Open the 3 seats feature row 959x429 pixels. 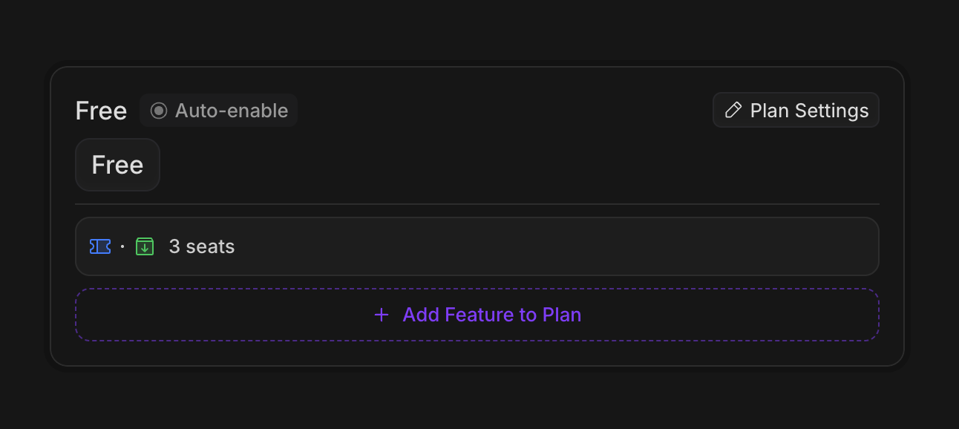(x=477, y=246)
